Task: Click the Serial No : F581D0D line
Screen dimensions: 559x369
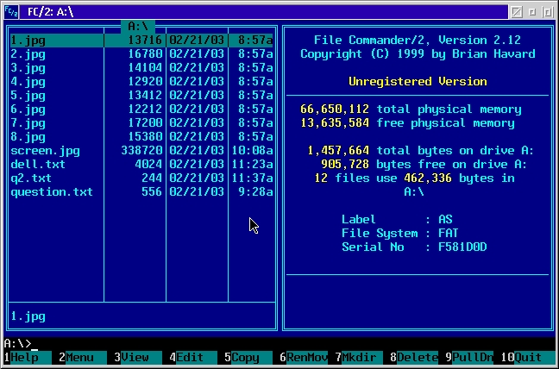Action: pyautogui.click(x=414, y=247)
